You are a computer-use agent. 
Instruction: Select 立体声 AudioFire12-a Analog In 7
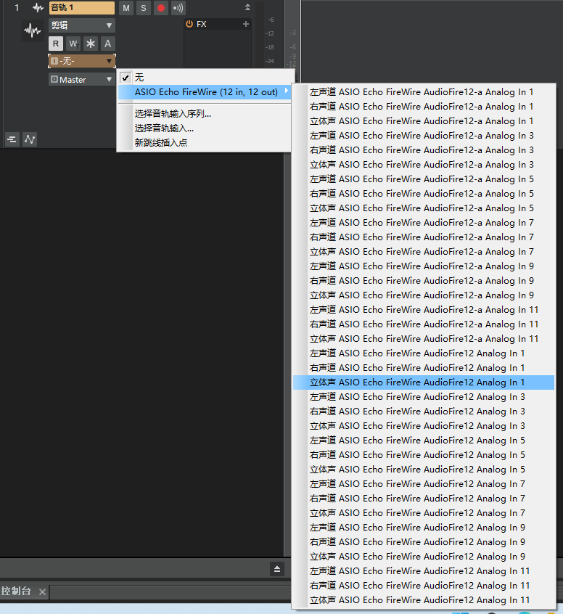(424, 251)
